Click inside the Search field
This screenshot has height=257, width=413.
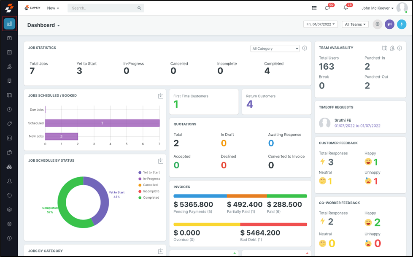click(101, 8)
